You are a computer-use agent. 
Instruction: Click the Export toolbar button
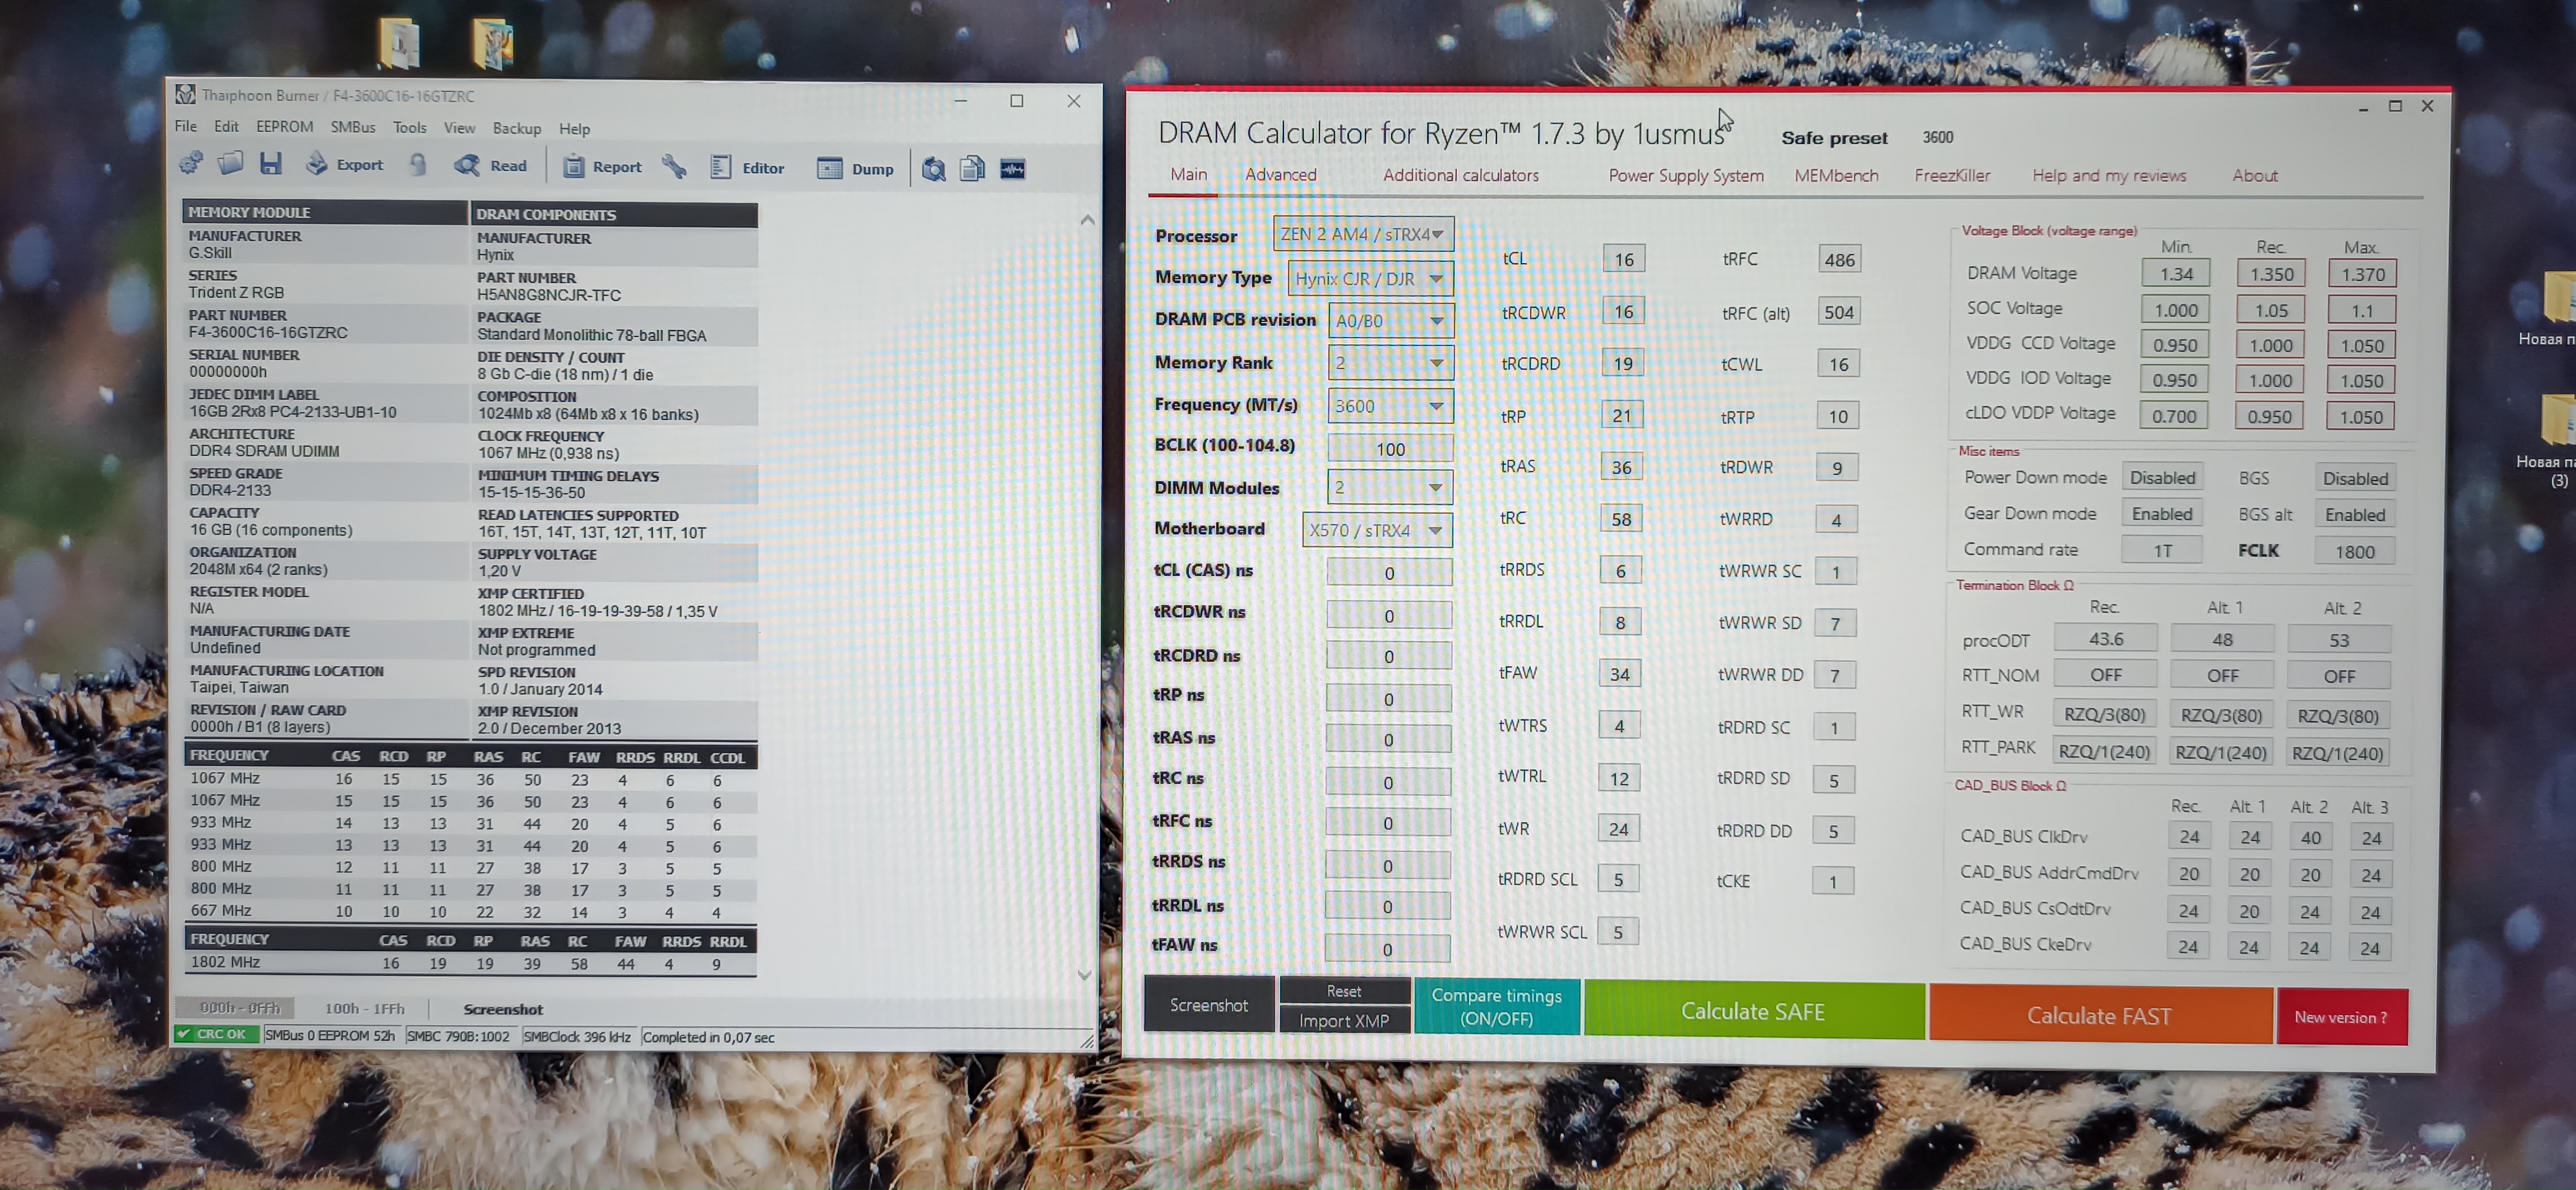click(345, 165)
